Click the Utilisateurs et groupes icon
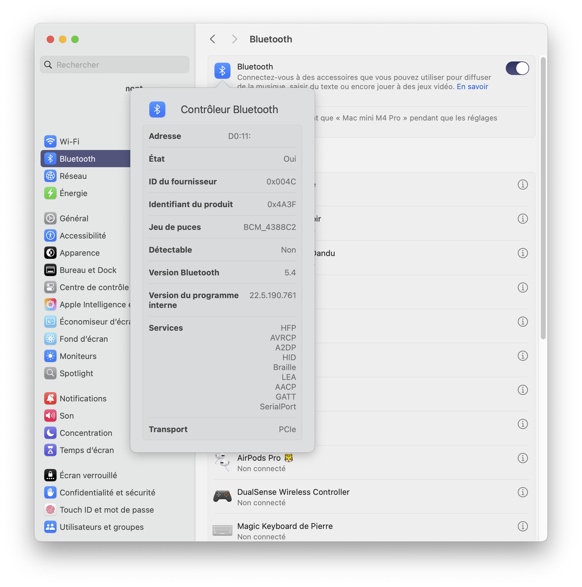This screenshot has height=587, width=582. (50, 527)
